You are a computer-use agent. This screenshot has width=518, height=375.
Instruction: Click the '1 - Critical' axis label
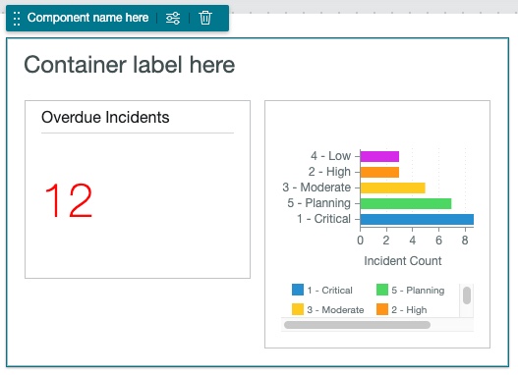pos(323,219)
